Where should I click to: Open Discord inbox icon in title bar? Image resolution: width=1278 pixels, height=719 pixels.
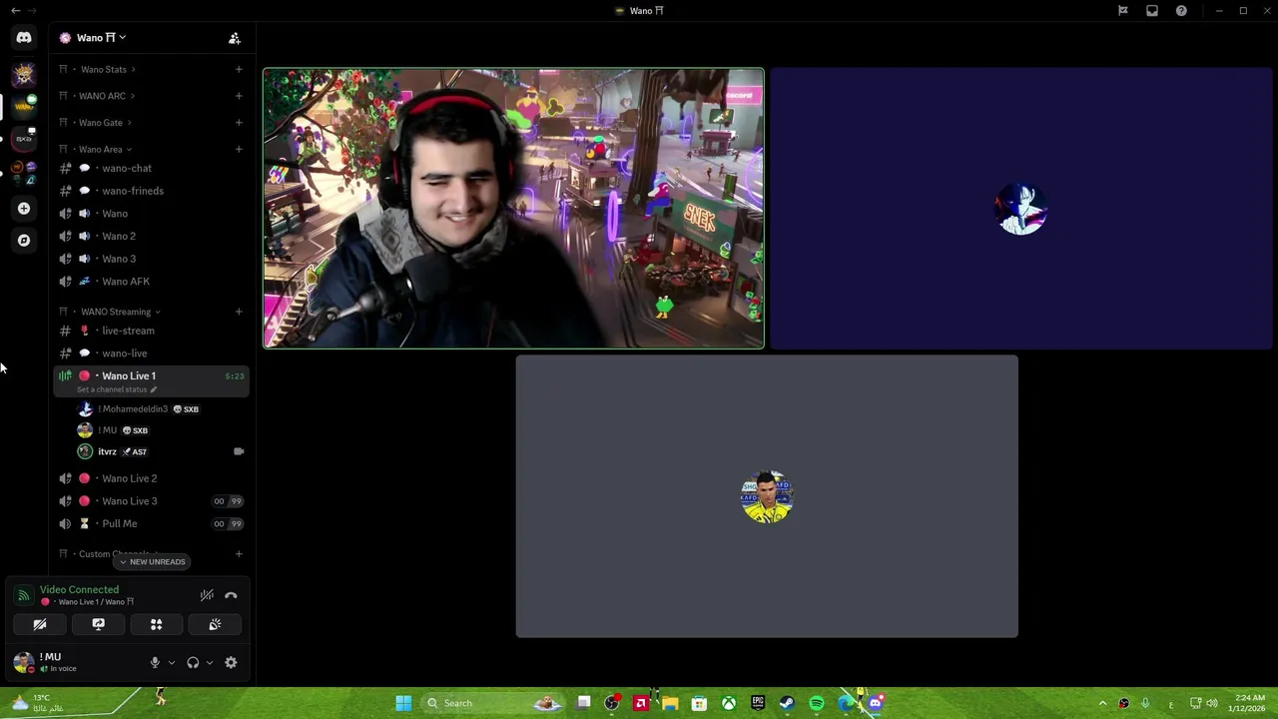[1152, 11]
